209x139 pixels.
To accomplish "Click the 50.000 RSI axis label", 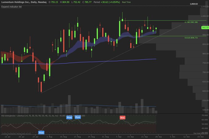I will pos(205,124).
